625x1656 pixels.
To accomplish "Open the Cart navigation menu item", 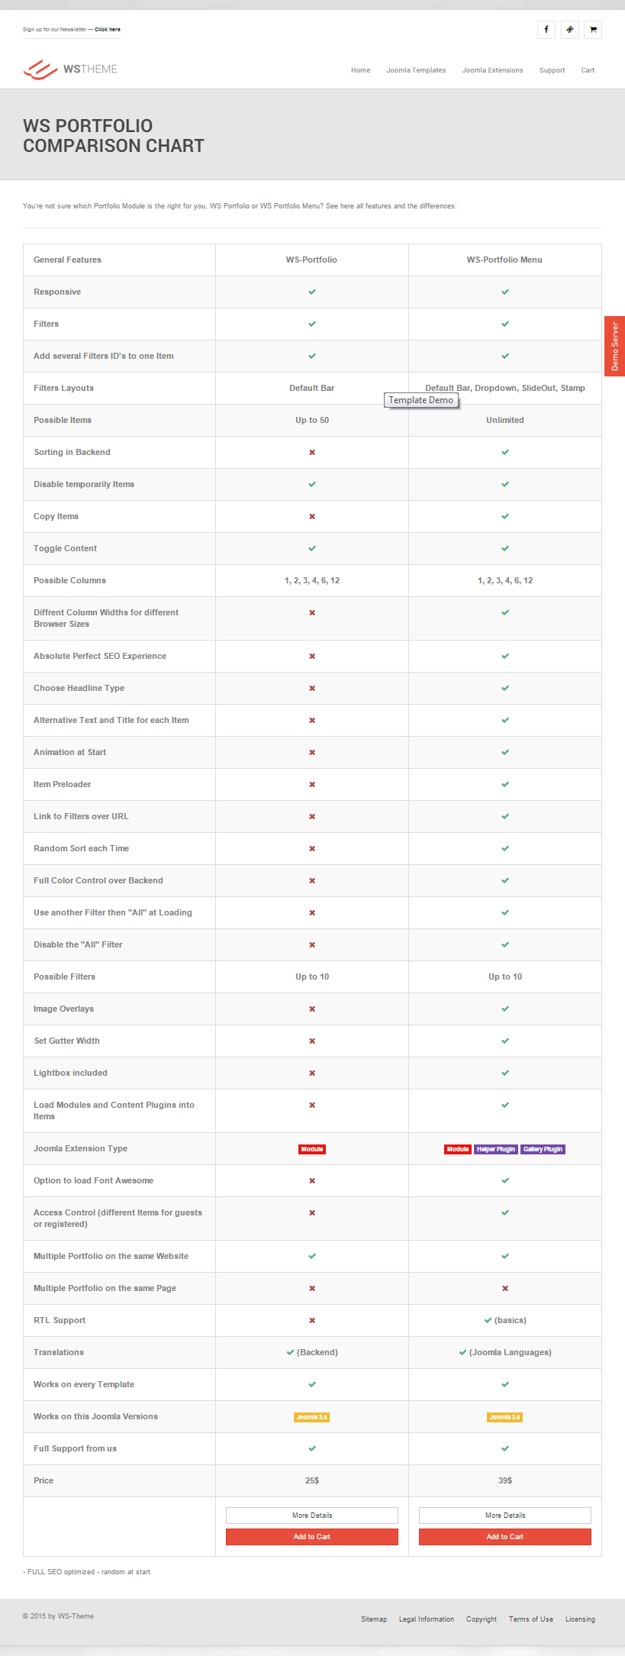I will click(x=588, y=70).
